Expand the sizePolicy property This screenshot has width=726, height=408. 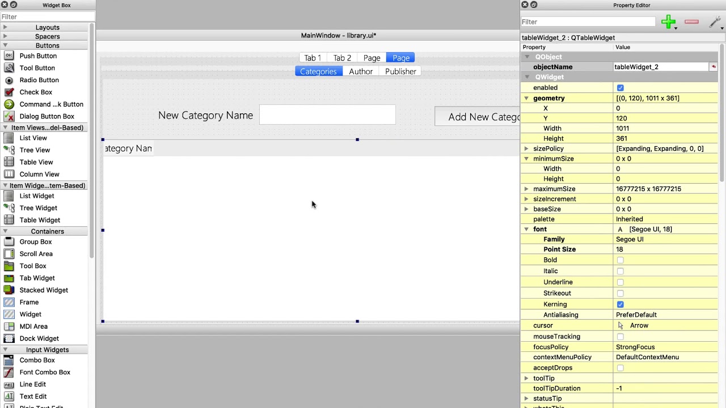(526, 148)
